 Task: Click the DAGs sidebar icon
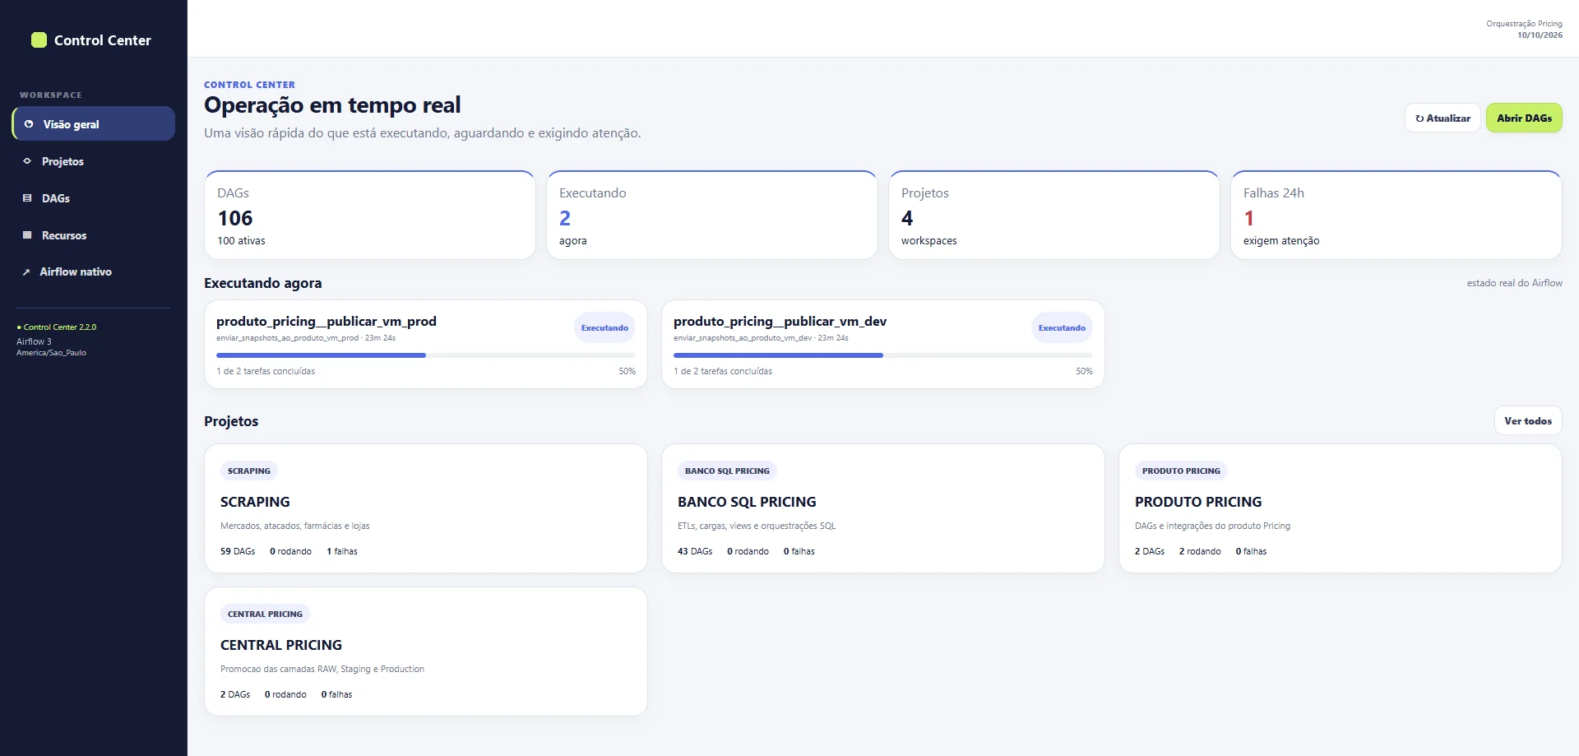point(27,198)
